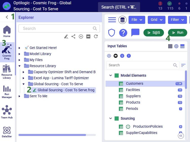Click the Input Tables search field
The width and height of the screenshot is (190, 142).
pos(143,65)
